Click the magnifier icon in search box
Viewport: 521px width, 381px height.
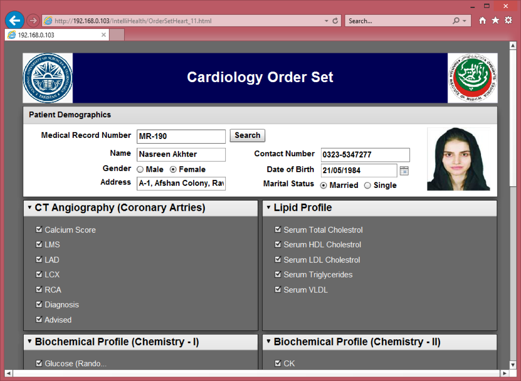[x=456, y=21]
